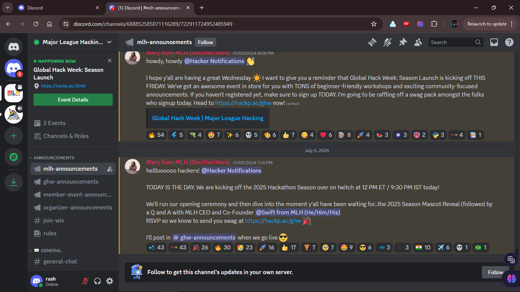Click Relaunch to update button
The image size is (520, 292).
click(490, 24)
